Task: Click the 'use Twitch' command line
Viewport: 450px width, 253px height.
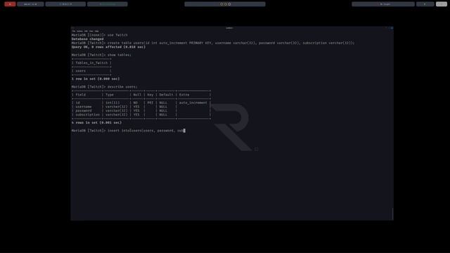Action: (x=100, y=35)
